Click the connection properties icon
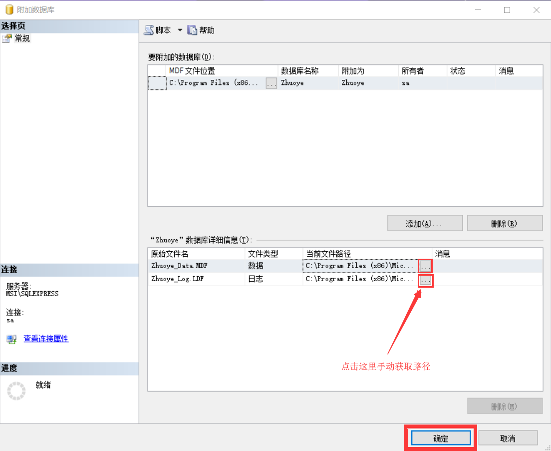Image resolution: width=551 pixels, height=451 pixels. pyautogui.click(x=11, y=339)
